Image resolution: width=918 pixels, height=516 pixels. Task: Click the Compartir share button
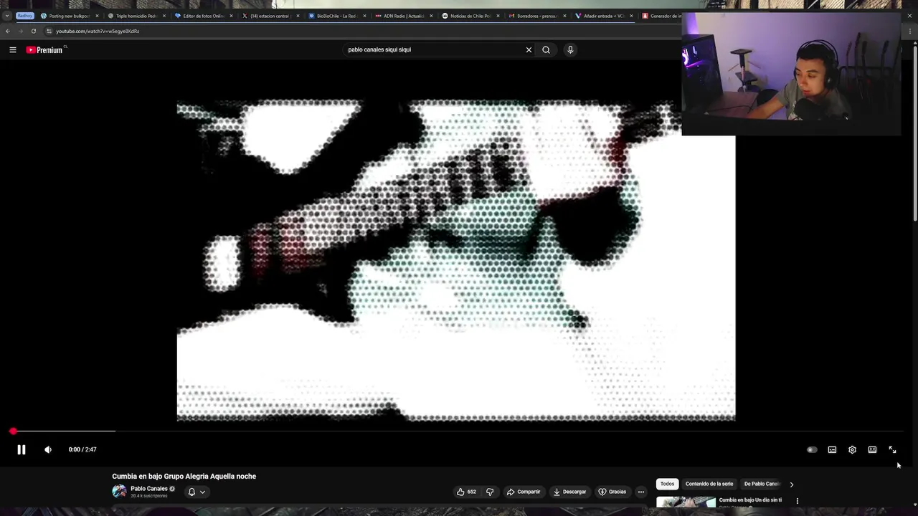524,492
